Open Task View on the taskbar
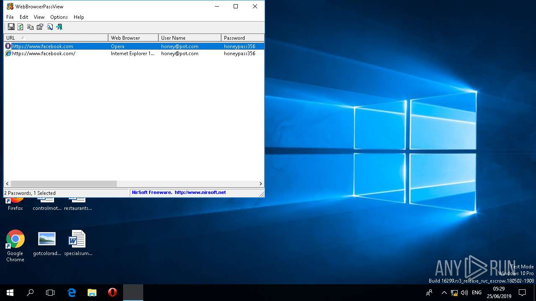This screenshot has width=536, height=301. click(50, 293)
